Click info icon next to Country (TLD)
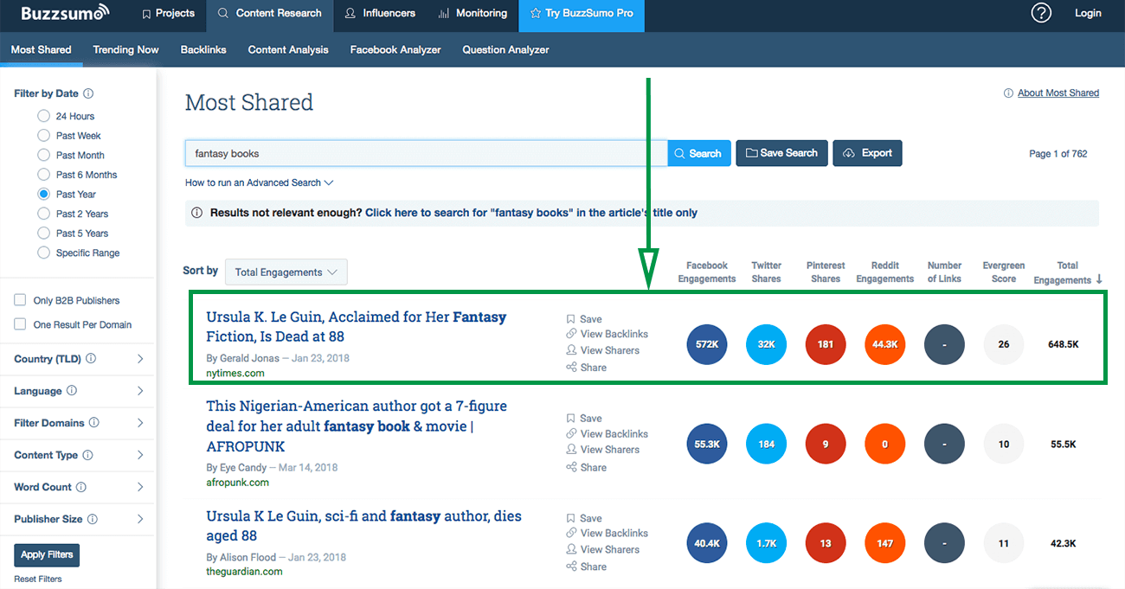 point(92,359)
